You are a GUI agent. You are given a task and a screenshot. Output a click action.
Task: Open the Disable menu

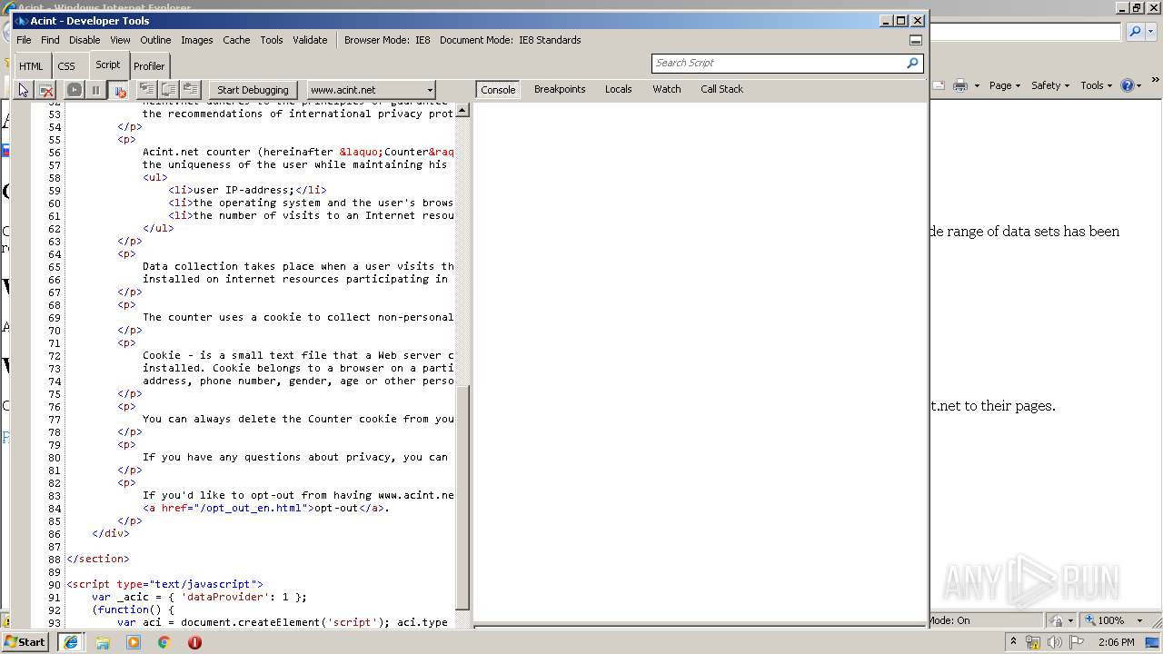[x=84, y=40]
